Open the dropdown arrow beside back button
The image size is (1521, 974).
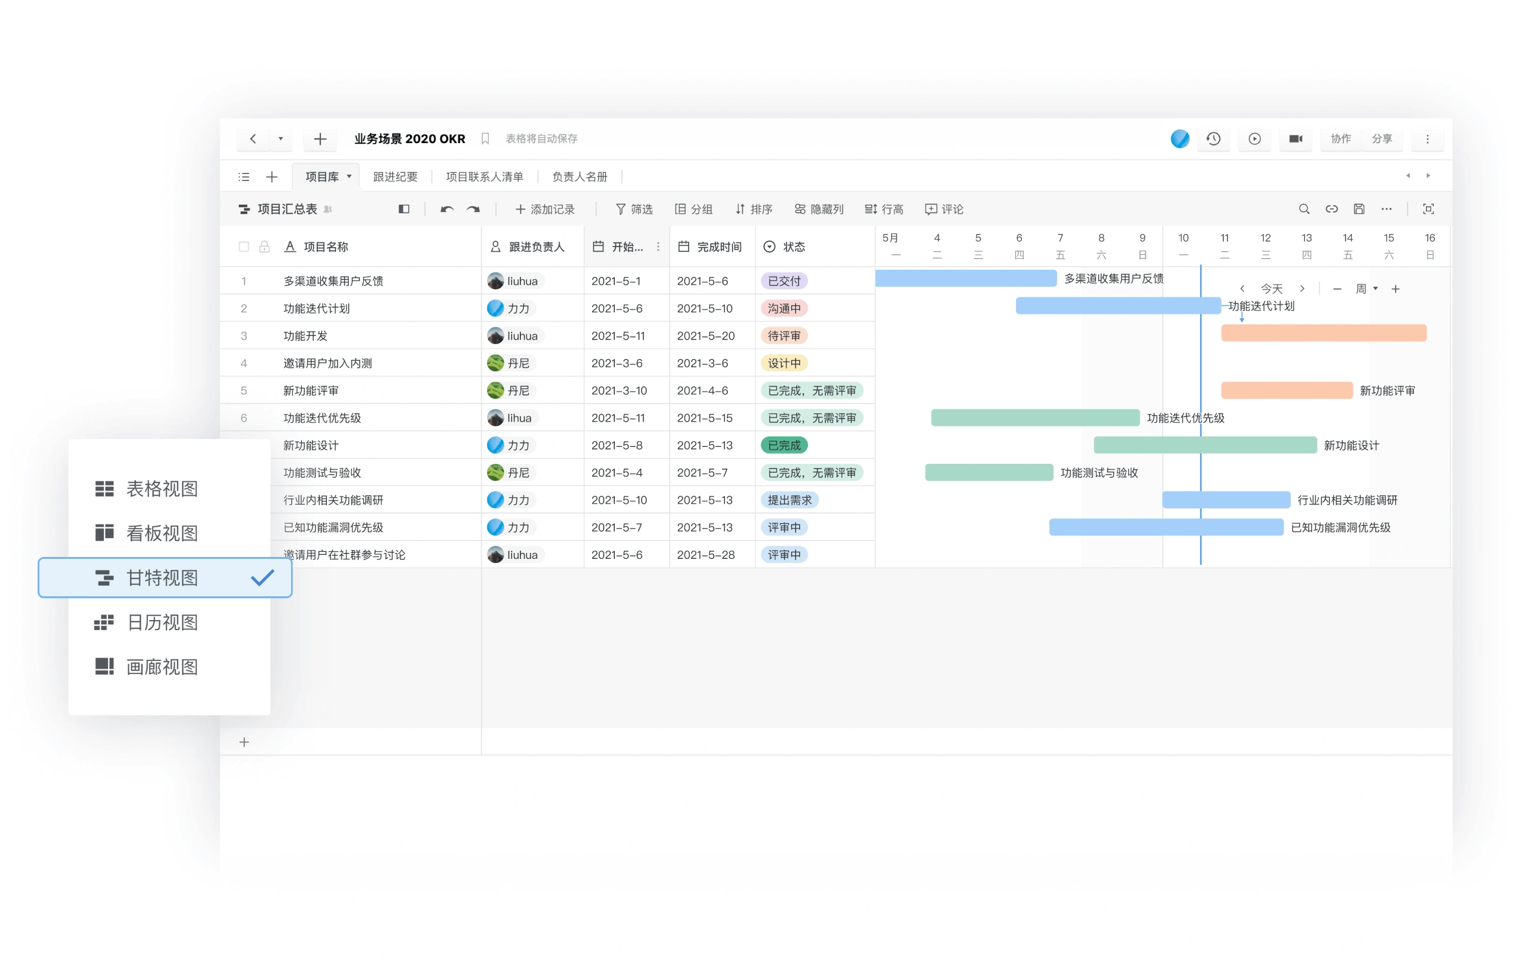pos(280,138)
